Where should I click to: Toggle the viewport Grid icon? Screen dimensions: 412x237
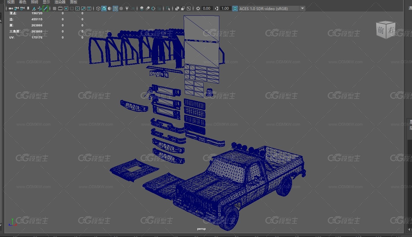[x=54, y=8]
